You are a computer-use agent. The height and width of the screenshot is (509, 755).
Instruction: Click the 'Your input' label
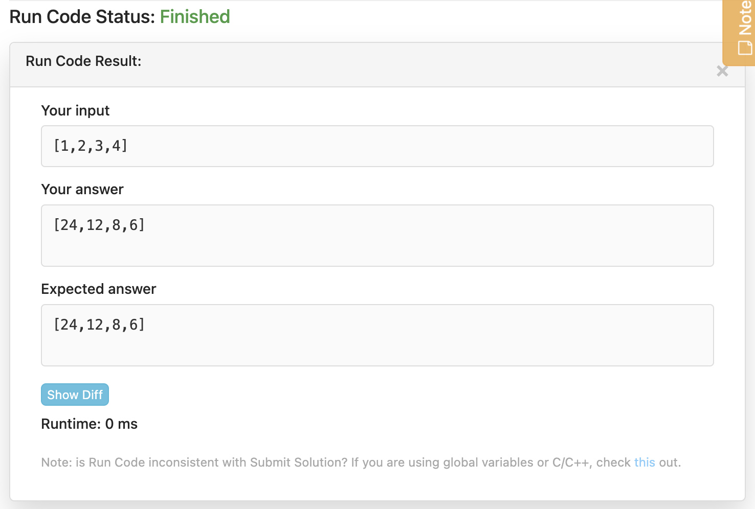75,111
